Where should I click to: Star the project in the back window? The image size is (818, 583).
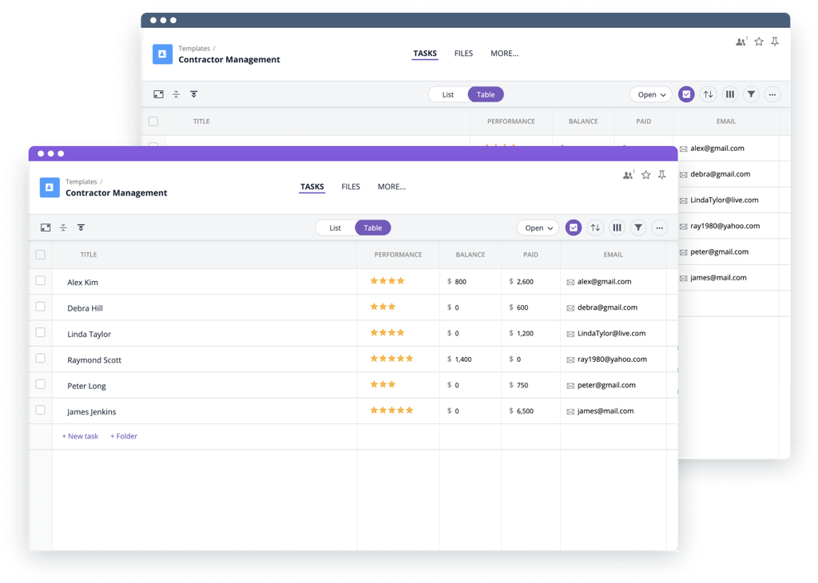759,42
